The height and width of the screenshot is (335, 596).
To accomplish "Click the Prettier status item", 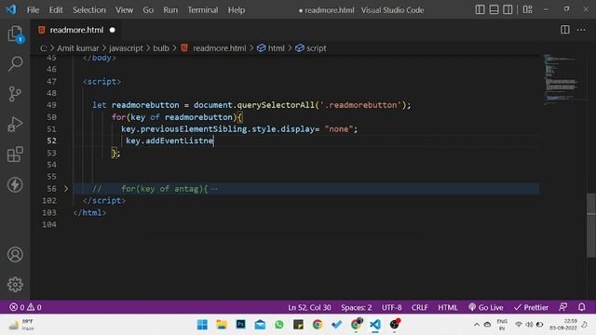I will coord(531,307).
